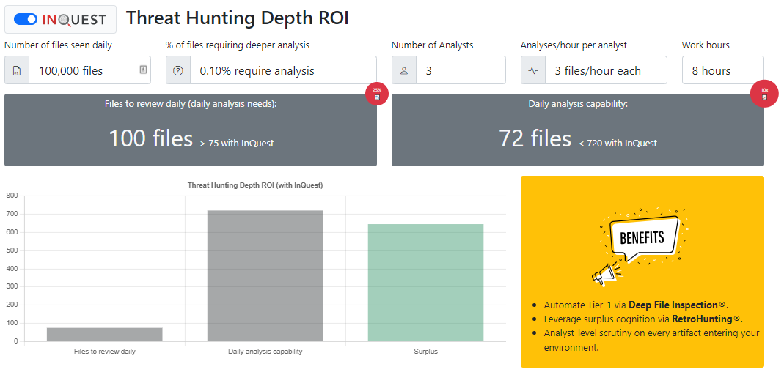Click the file icon beside daily files

(16, 70)
